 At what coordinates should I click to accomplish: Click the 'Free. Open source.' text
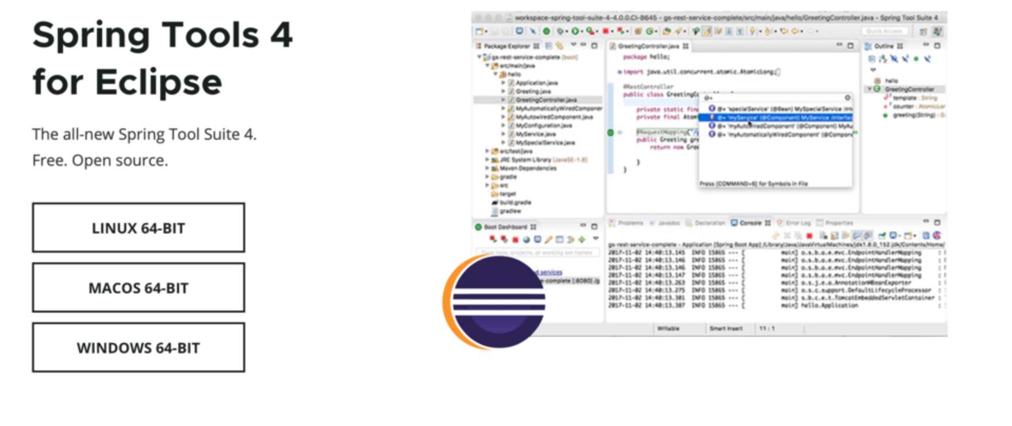point(100,160)
